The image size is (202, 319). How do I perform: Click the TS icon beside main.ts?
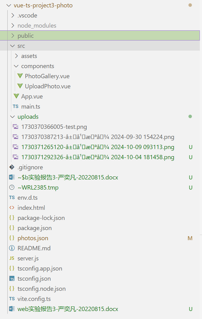15,106
